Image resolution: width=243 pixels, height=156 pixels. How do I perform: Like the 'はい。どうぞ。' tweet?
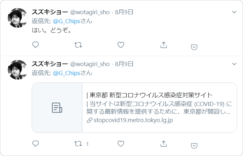tap(121, 45)
